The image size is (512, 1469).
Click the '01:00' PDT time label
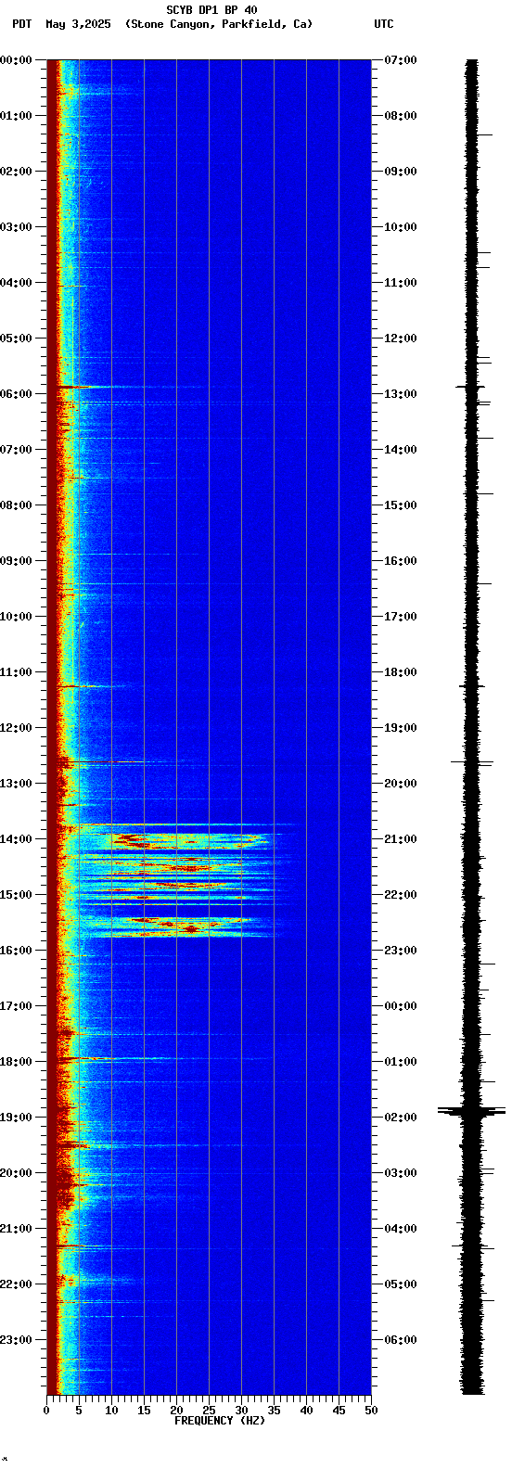pyautogui.click(x=15, y=116)
